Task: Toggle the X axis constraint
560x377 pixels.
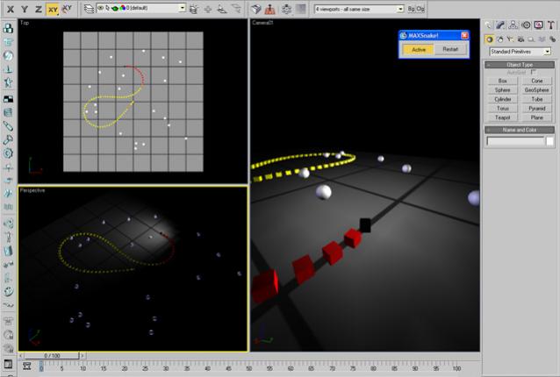Action: point(9,8)
